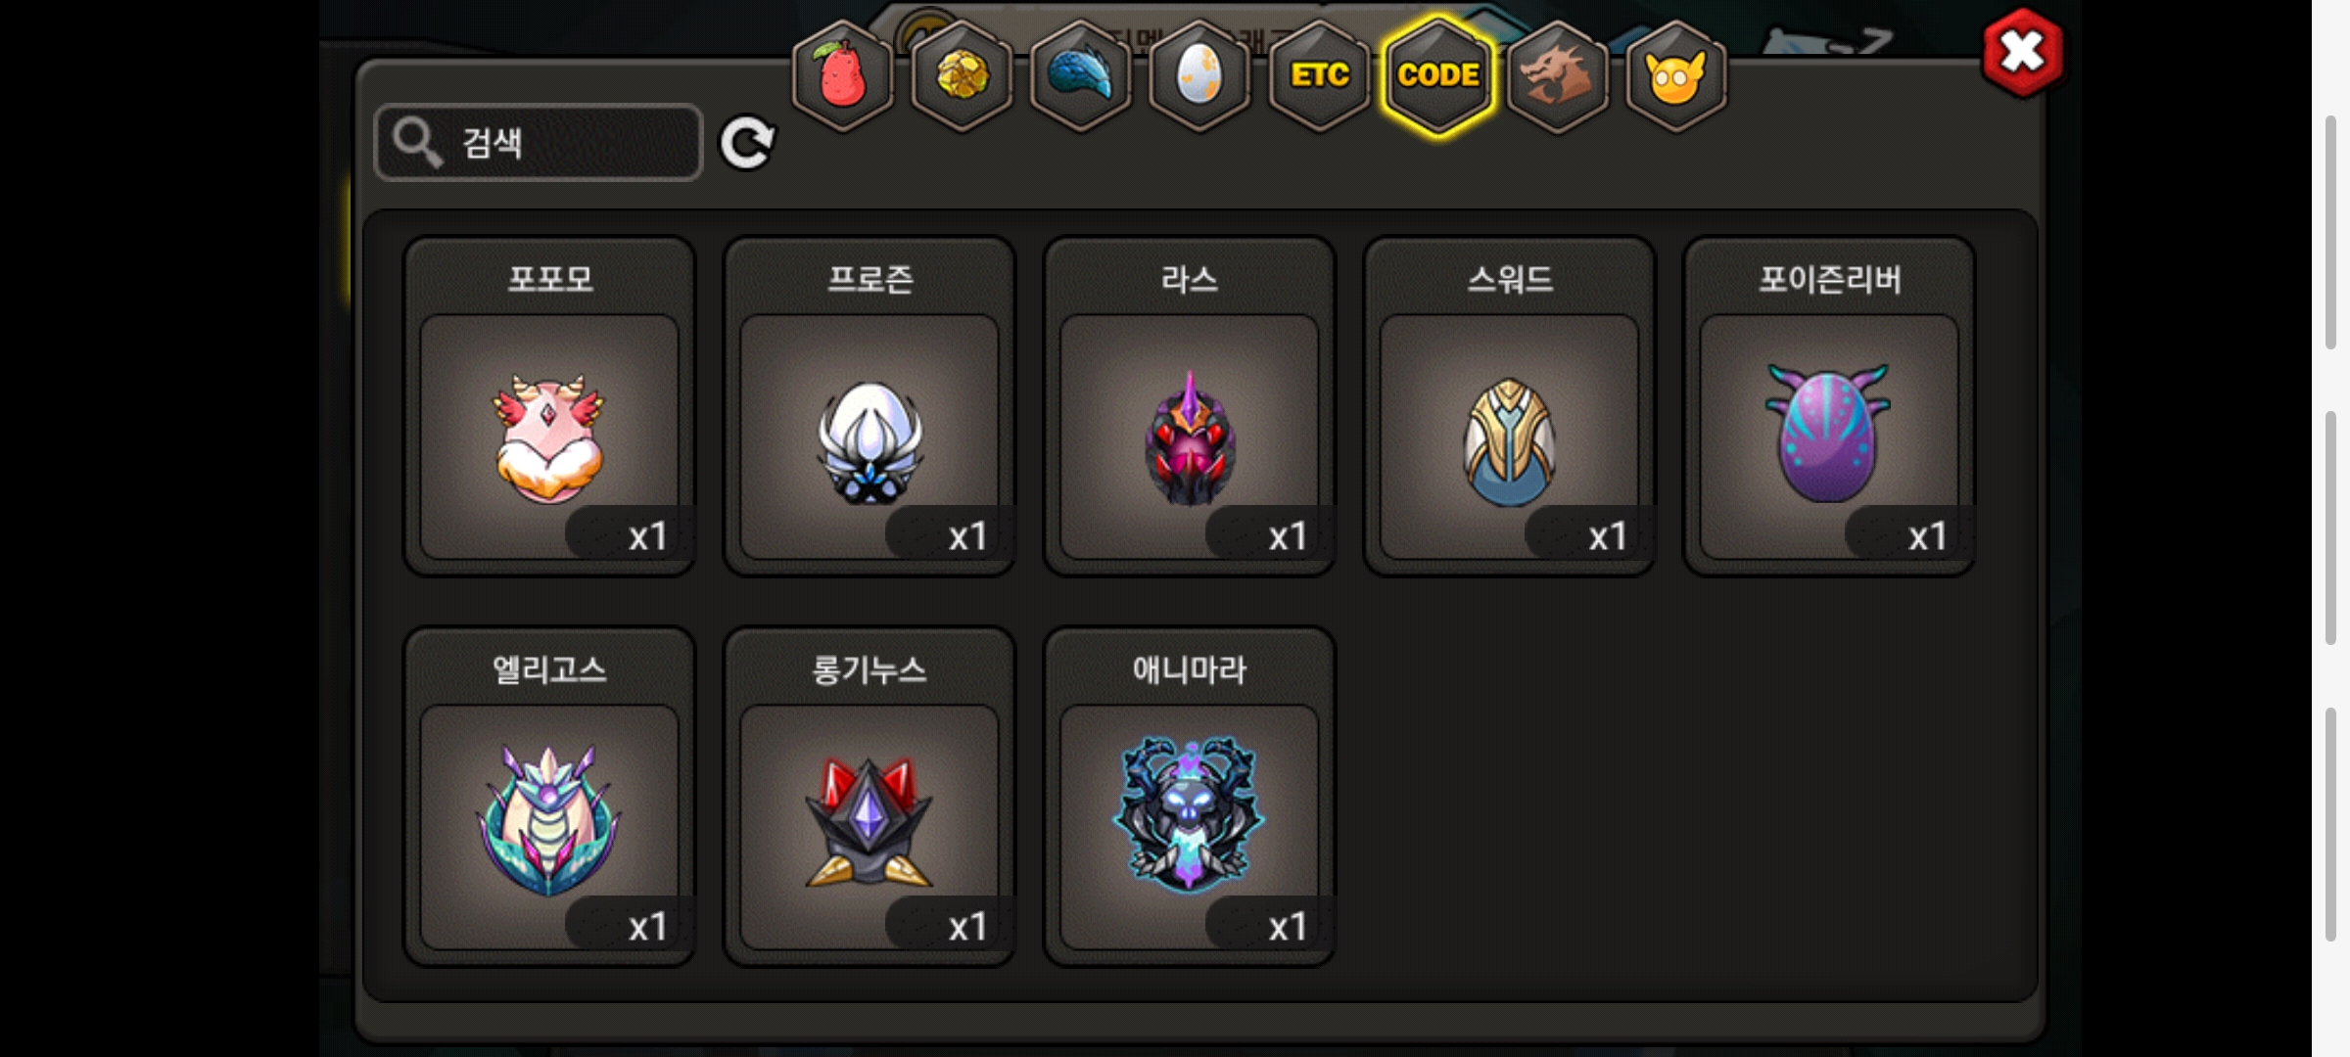2350x1057 pixels.
Task: Select the 프로즌 white egg item
Action: coord(869,406)
